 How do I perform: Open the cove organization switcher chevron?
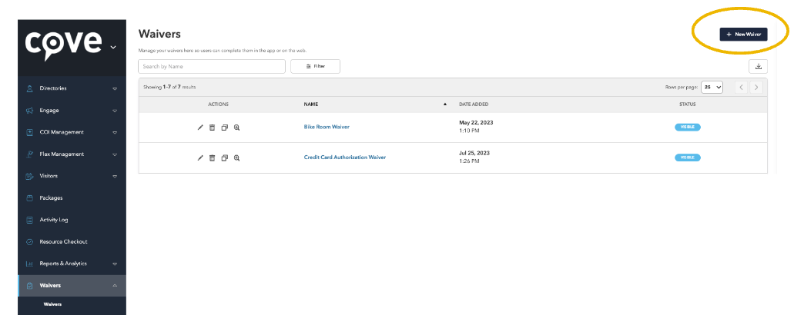point(113,48)
